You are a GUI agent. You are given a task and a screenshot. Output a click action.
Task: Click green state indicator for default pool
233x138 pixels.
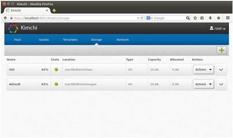click(x=56, y=84)
